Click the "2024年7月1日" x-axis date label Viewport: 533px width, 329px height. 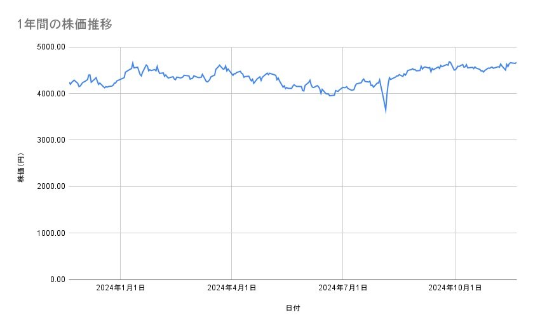click(343, 288)
